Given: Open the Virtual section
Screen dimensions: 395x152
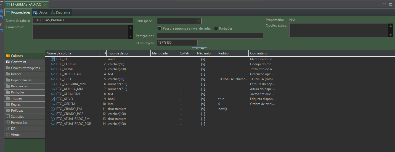Looking at the screenshot, I should coord(25,135).
